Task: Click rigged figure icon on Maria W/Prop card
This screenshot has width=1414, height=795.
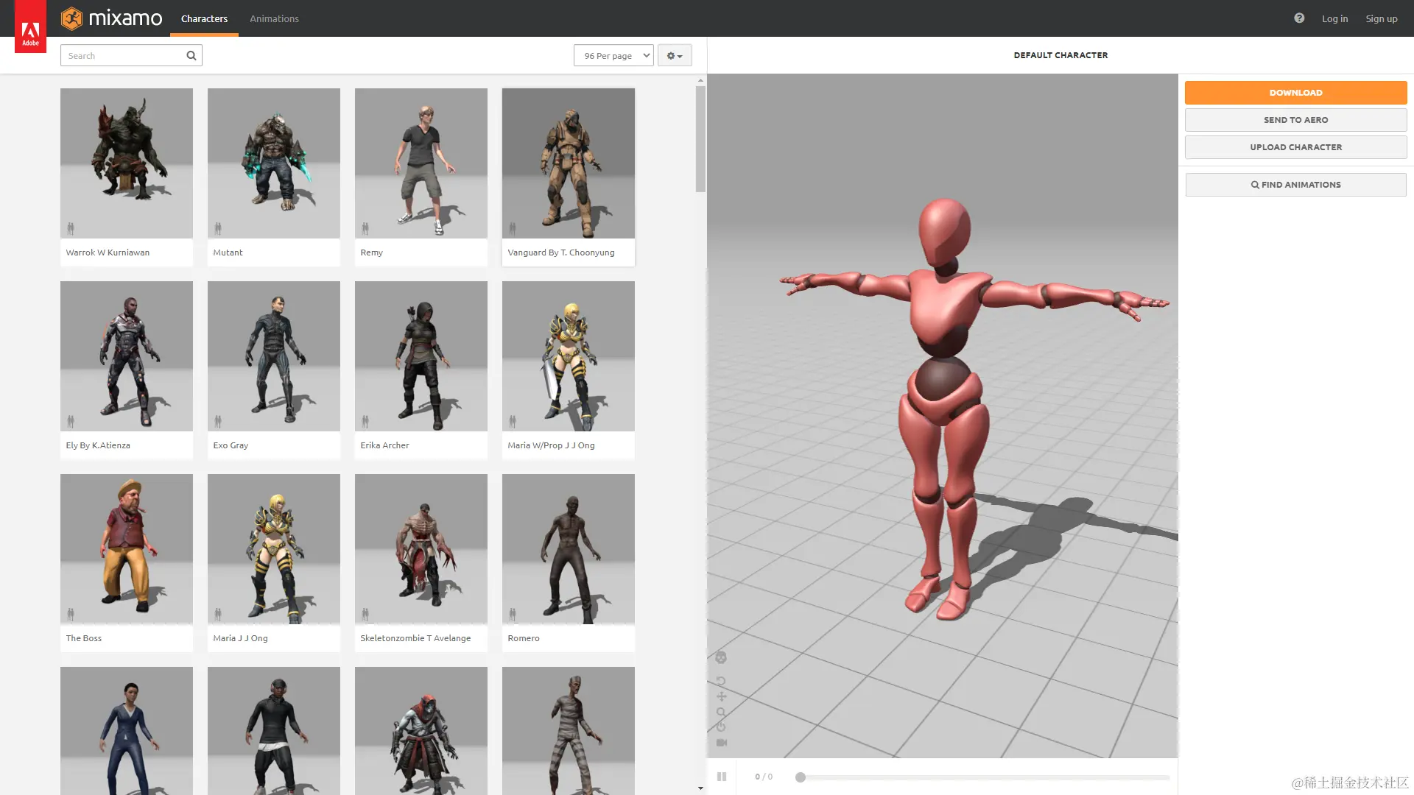Action: tap(513, 421)
